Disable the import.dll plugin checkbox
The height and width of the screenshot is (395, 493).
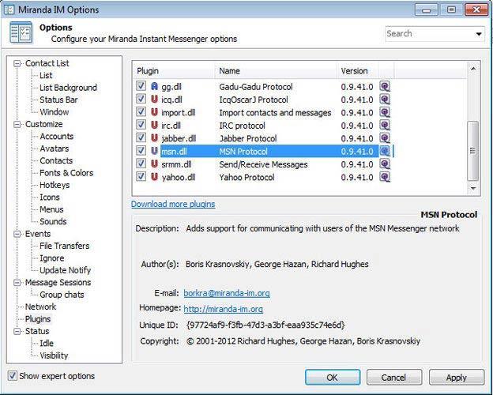pyautogui.click(x=141, y=112)
